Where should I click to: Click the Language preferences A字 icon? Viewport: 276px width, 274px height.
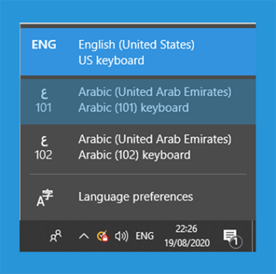pos(45,198)
